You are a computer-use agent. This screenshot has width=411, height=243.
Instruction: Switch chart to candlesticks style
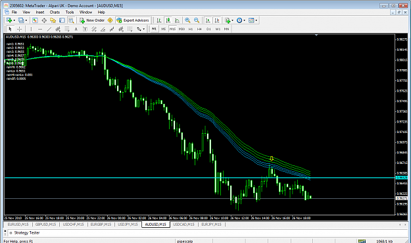pyautogui.click(x=168, y=20)
